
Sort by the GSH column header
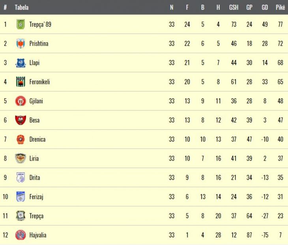(x=234, y=7)
